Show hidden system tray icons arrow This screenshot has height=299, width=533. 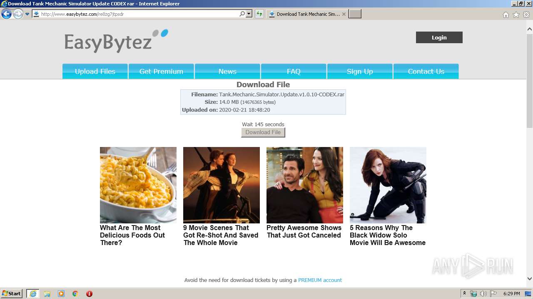pyautogui.click(x=464, y=294)
